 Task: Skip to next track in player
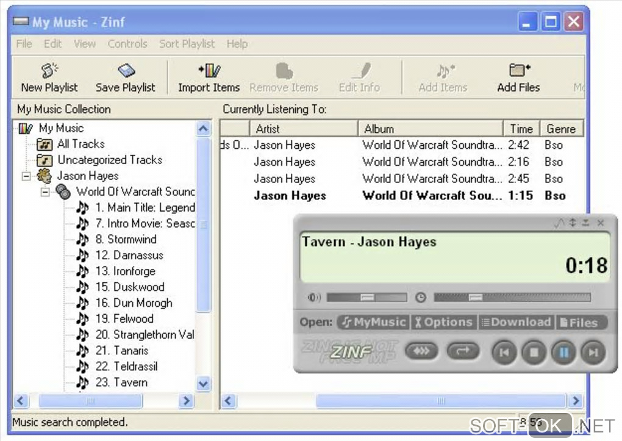[x=593, y=352]
